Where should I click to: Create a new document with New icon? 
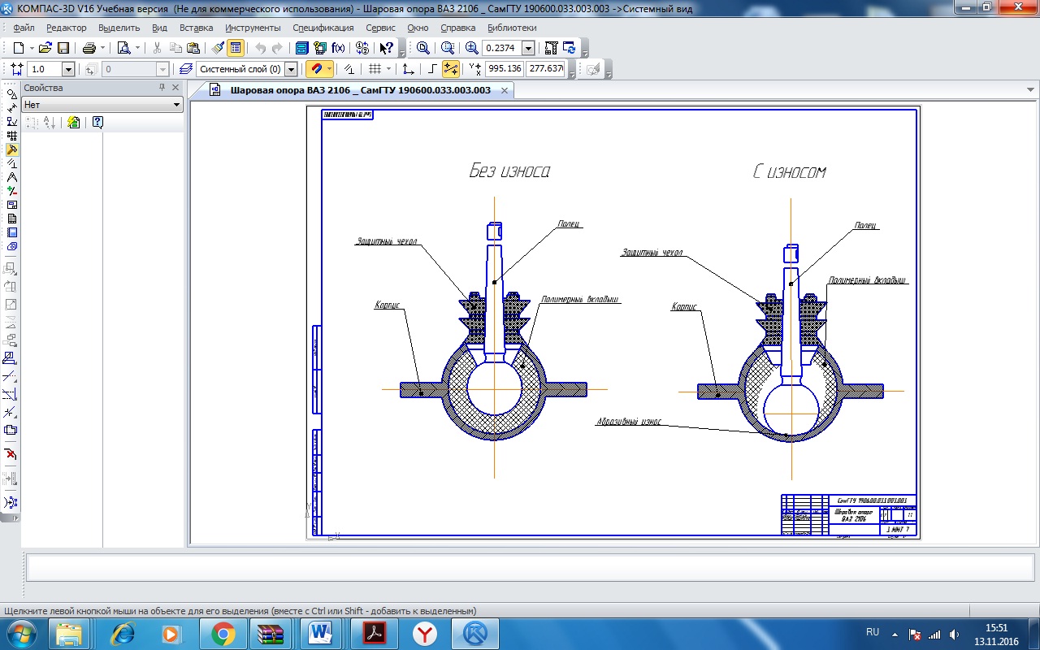click(x=18, y=48)
